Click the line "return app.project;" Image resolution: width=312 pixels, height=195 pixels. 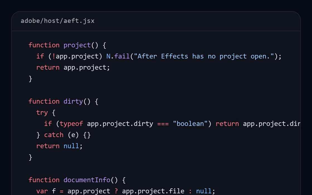pos(73,67)
